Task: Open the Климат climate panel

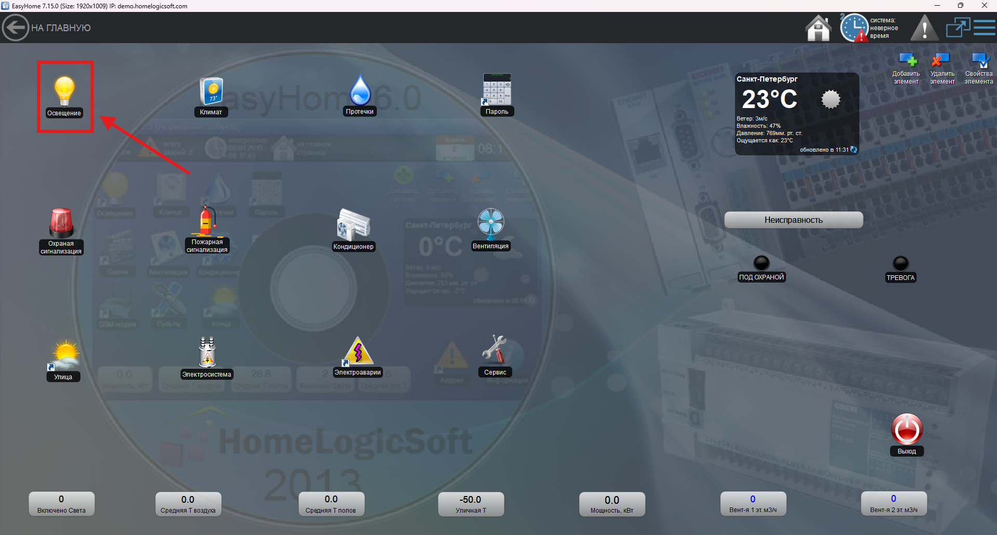Action: click(x=211, y=92)
